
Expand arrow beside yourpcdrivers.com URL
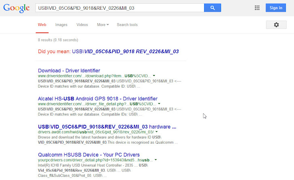coord(156,160)
